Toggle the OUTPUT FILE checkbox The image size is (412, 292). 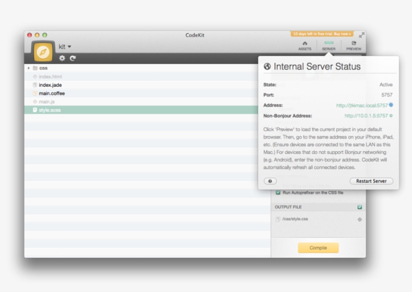tap(360, 207)
